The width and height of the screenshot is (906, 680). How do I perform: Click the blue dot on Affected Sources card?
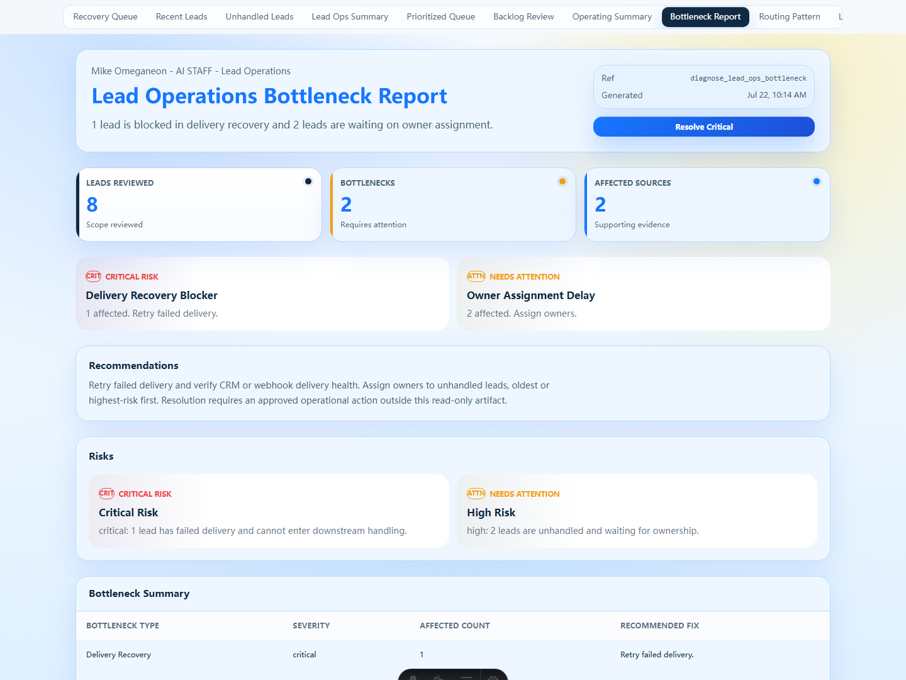pyautogui.click(x=817, y=181)
